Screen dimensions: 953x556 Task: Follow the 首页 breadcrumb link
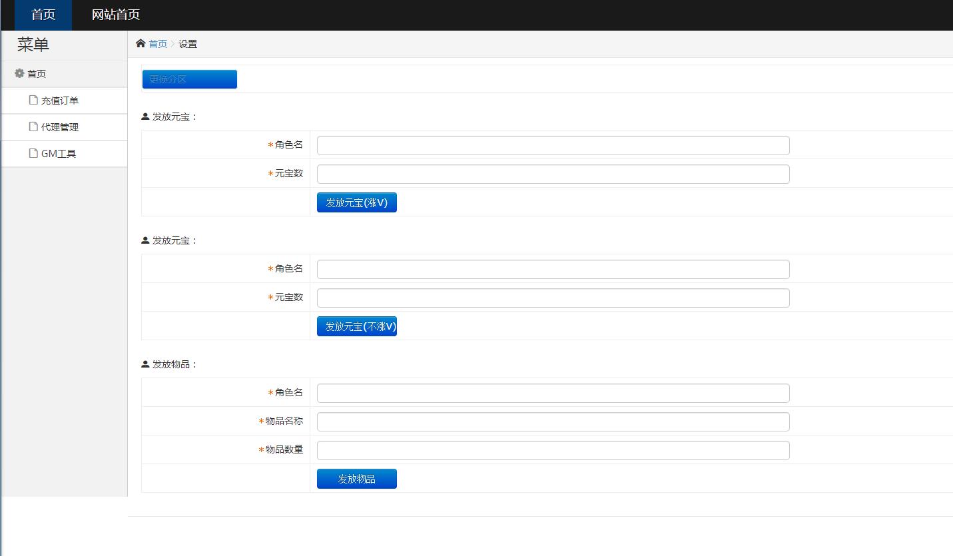click(158, 44)
